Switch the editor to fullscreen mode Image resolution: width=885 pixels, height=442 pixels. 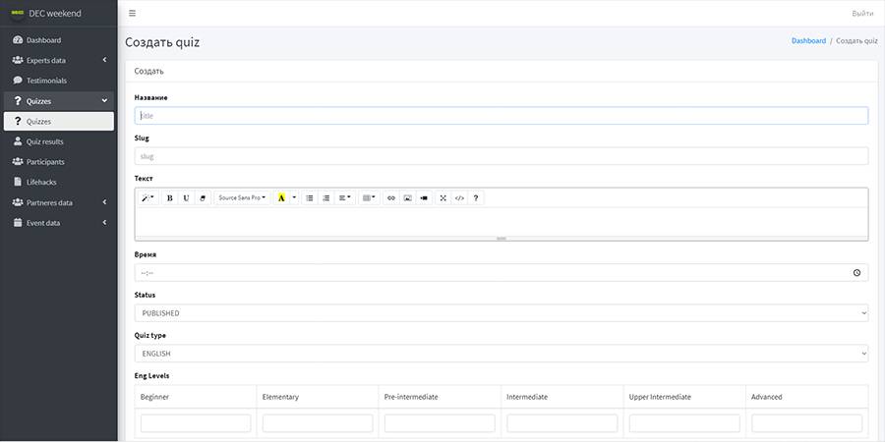pos(443,197)
